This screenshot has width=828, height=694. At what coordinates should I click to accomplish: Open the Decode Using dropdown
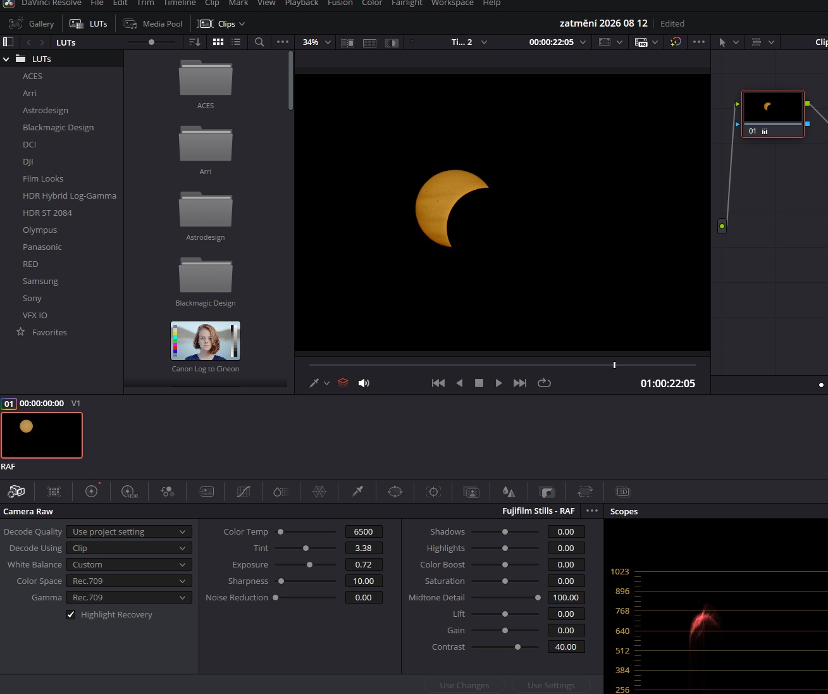click(129, 548)
